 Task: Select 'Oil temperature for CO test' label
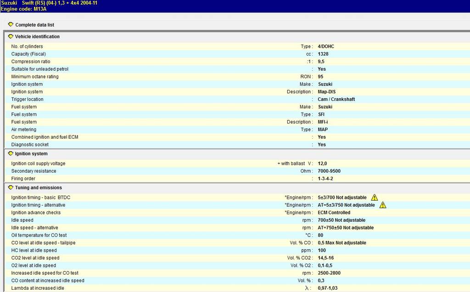(39, 236)
